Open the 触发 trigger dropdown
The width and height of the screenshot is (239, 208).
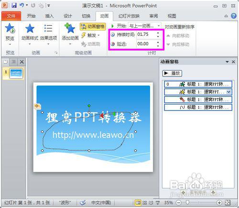click(90, 35)
